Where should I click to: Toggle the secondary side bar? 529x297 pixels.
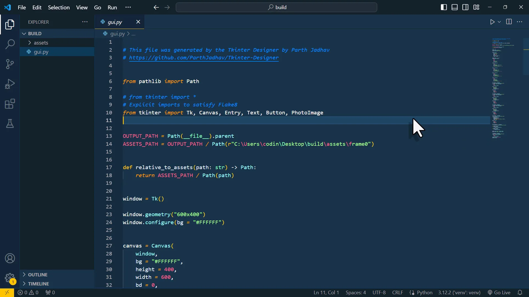(x=465, y=7)
